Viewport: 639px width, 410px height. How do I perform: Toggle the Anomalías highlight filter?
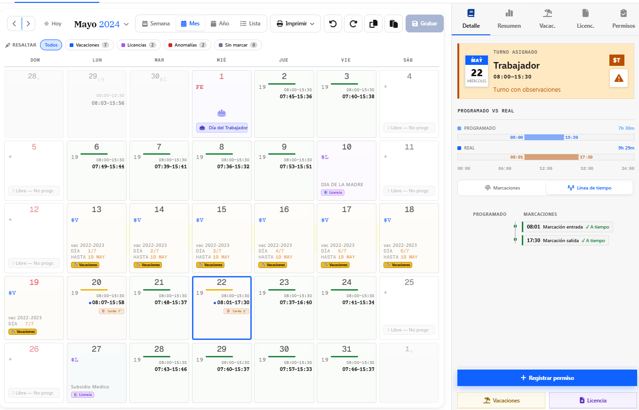pyautogui.click(x=187, y=45)
